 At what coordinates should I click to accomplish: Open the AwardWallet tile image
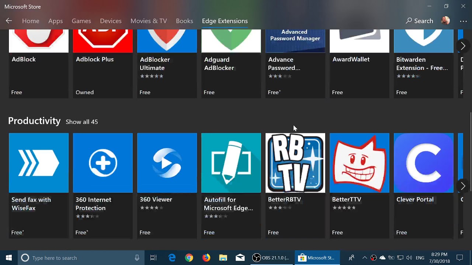coord(360,41)
